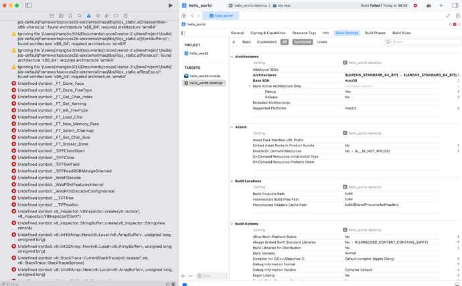Click the add editor split icon

[x=458, y=16]
